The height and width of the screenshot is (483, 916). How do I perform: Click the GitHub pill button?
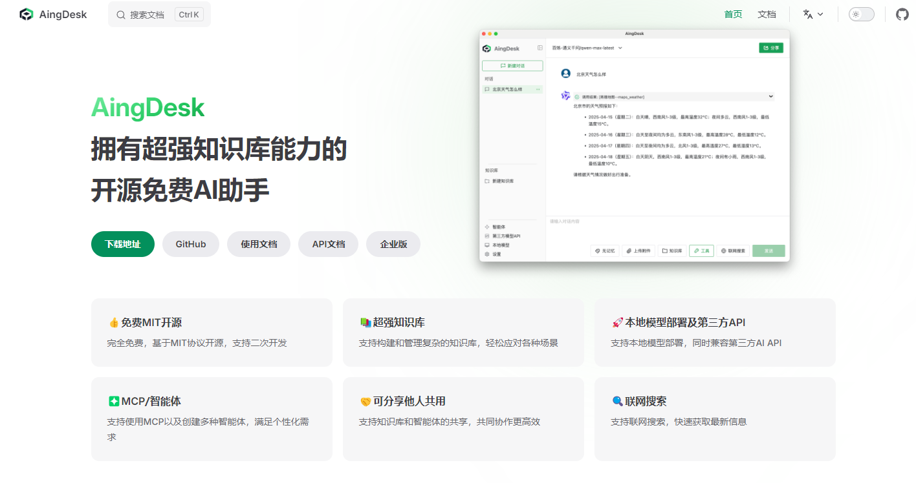click(x=191, y=244)
